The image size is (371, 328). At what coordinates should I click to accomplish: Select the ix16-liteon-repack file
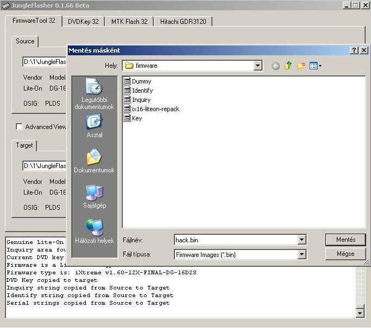click(155, 109)
